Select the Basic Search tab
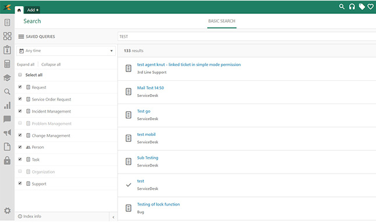Image resolution: width=376 pixels, height=223 pixels. pos(222,21)
